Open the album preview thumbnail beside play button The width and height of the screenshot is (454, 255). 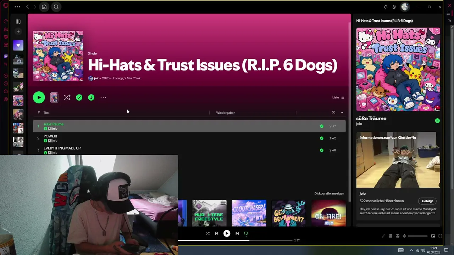point(54,97)
